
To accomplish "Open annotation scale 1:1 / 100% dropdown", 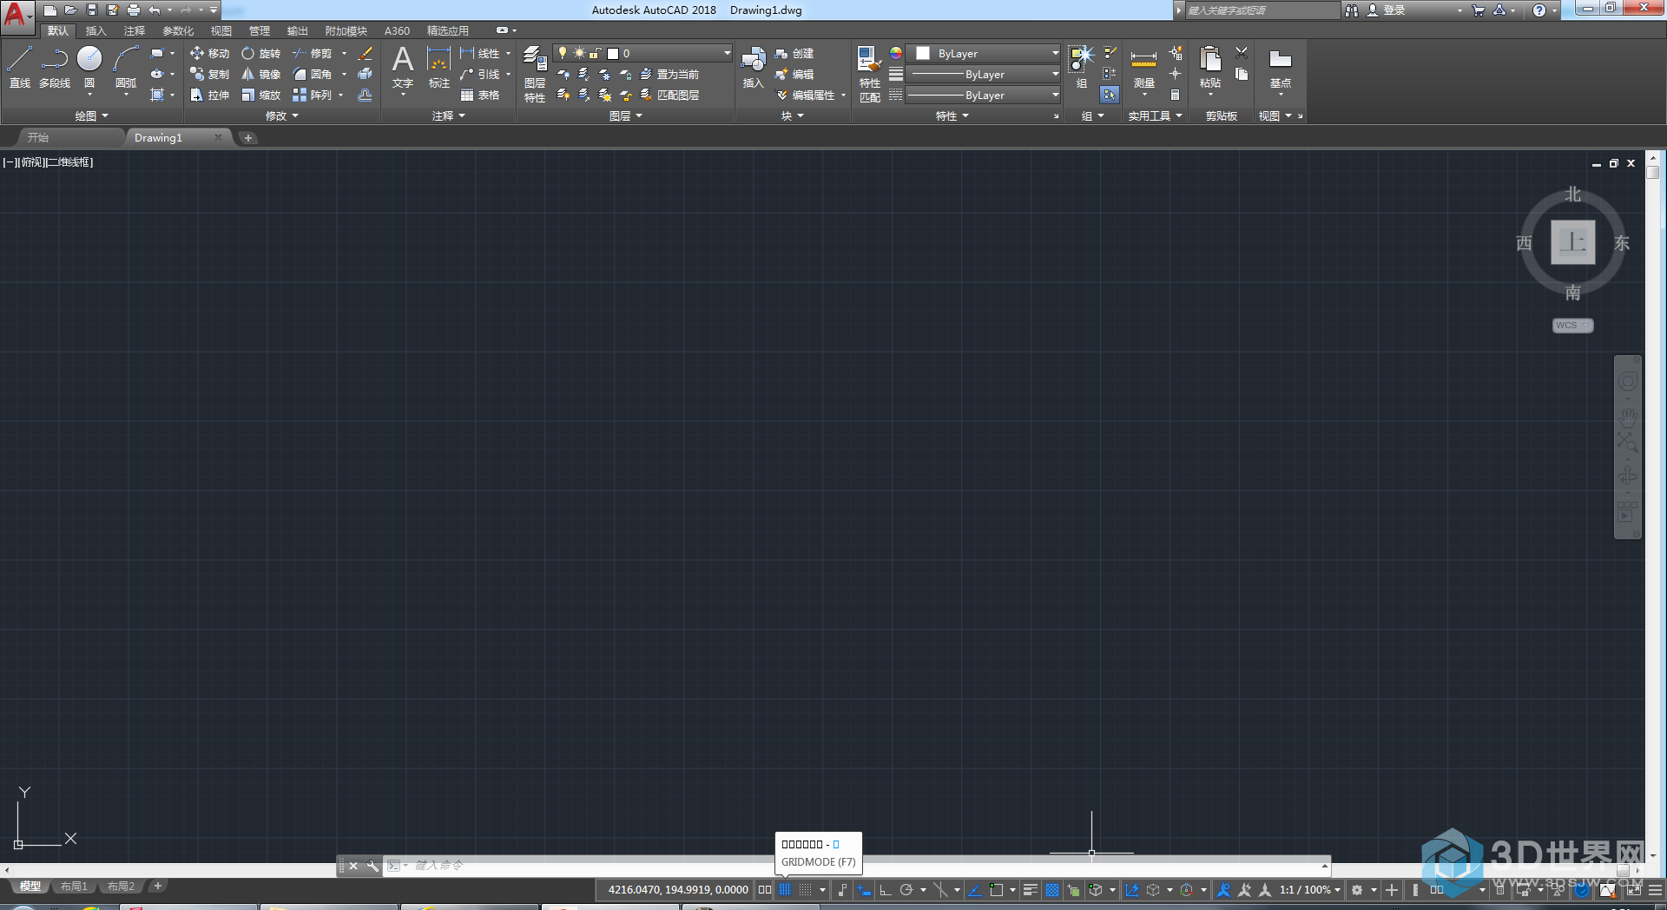I will [1310, 890].
